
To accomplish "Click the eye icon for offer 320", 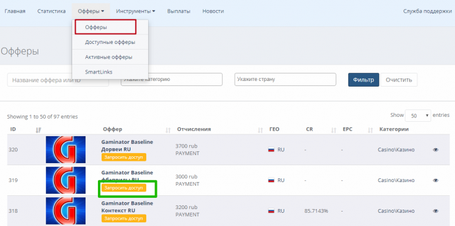I will [x=436, y=149].
